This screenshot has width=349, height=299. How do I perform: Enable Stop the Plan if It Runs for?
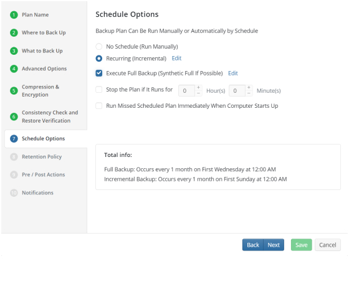tap(99, 90)
